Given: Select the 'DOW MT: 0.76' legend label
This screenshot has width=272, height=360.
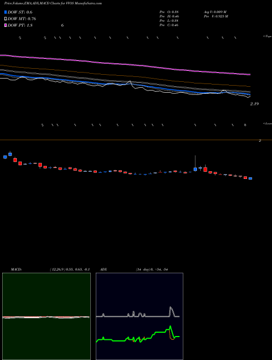Looking at the screenshot, I should pyautogui.click(x=22, y=19).
